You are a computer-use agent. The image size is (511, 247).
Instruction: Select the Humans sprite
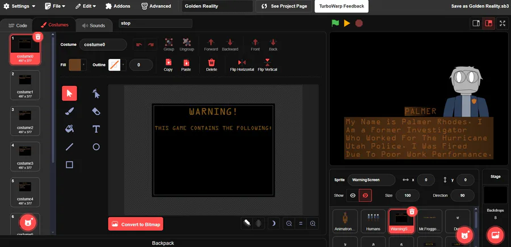[373, 221]
